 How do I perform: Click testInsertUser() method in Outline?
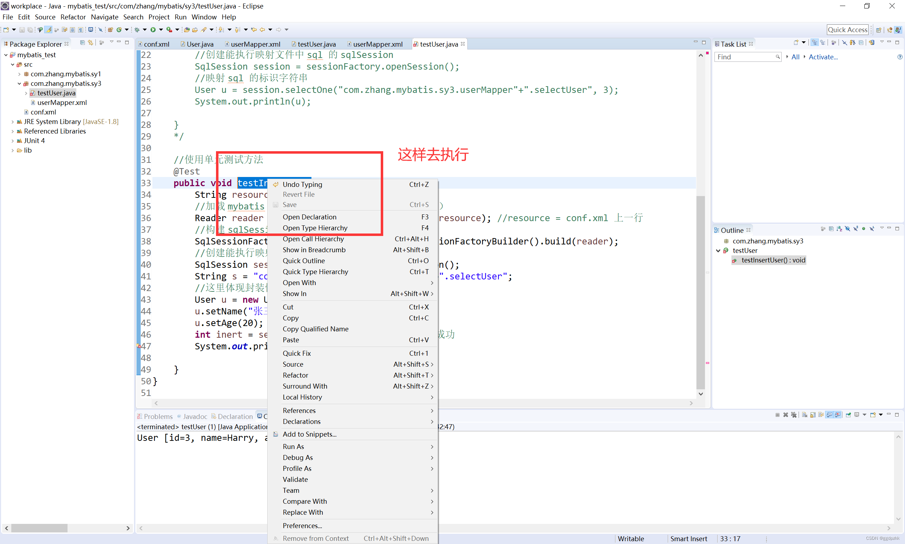pos(774,260)
